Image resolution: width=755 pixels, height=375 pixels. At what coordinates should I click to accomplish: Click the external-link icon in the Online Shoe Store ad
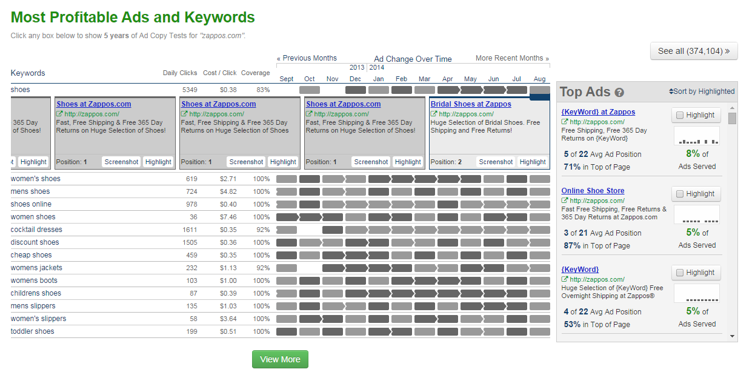565,201
